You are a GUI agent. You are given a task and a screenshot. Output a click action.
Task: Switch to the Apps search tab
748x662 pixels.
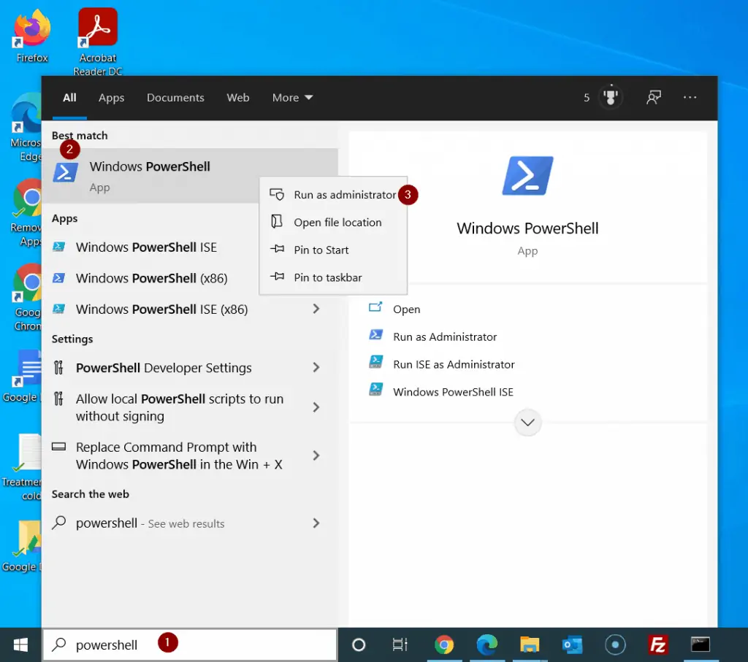tap(111, 97)
